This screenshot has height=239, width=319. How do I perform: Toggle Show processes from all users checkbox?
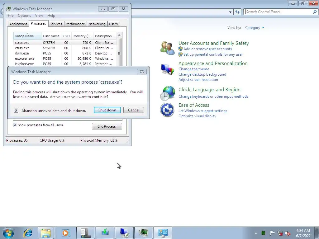[15, 125]
